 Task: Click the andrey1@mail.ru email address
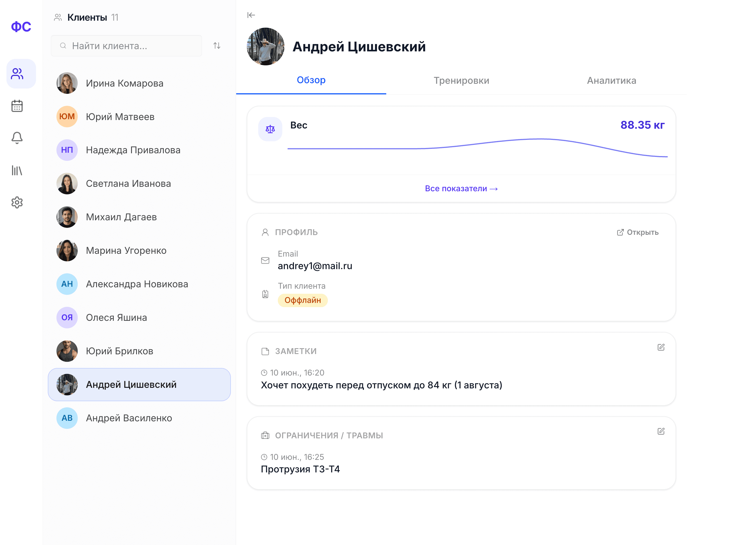(315, 266)
